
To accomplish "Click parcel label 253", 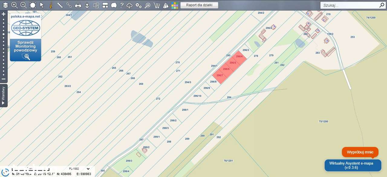I will click(353, 37).
